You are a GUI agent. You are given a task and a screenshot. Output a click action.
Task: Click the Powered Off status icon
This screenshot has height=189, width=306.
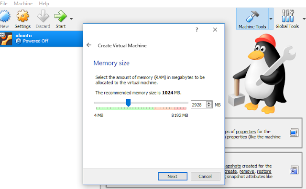pyautogui.click(x=18, y=41)
